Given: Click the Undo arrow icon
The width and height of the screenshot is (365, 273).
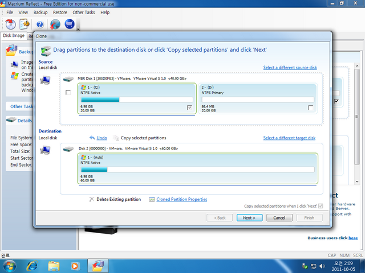Looking at the screenshot, I should pyautogui.click(x=92, y=138).
